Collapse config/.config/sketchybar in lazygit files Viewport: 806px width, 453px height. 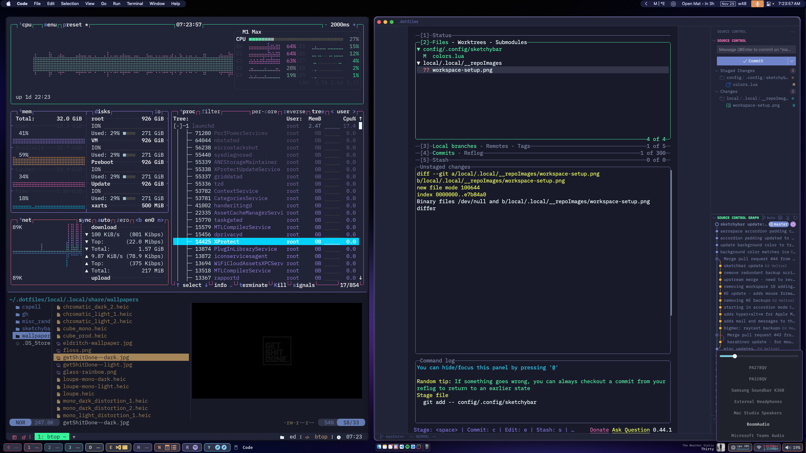[x=418, y=49]
